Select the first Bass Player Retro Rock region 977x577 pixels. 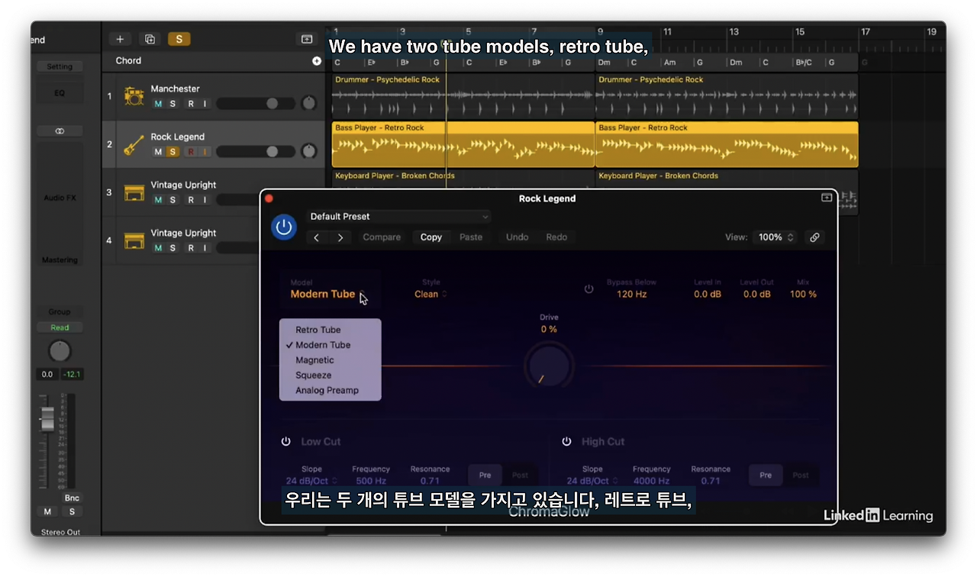pyautogui.click(x=463, y=144)
